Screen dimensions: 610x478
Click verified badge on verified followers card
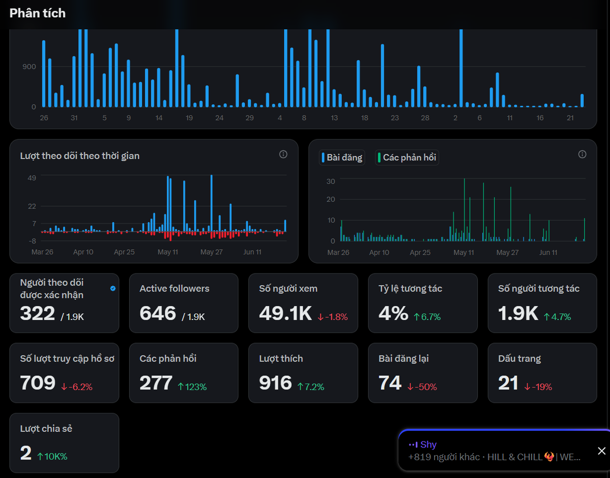pos(113,288)
